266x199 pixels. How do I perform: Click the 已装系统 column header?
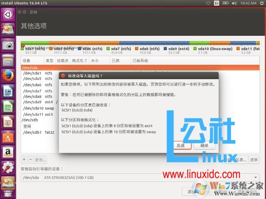[195, 61]
